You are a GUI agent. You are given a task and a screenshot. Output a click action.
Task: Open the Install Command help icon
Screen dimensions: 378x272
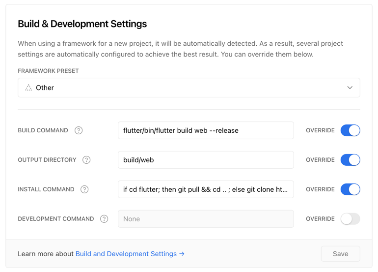coord(84,189)
